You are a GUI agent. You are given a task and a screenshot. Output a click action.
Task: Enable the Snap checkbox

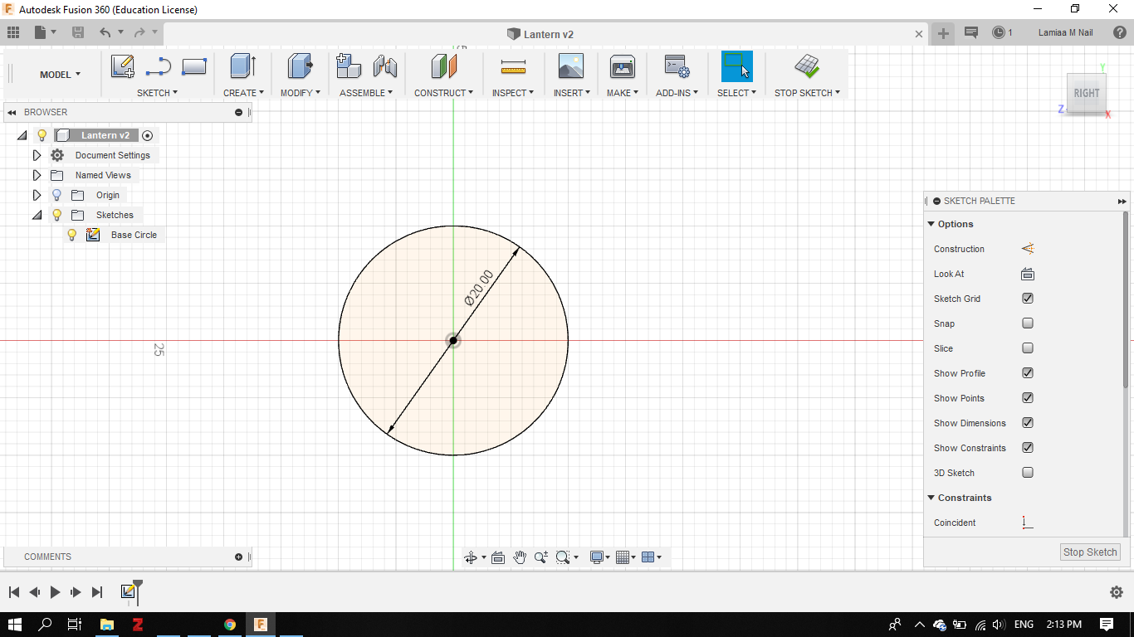point(1028,323)
